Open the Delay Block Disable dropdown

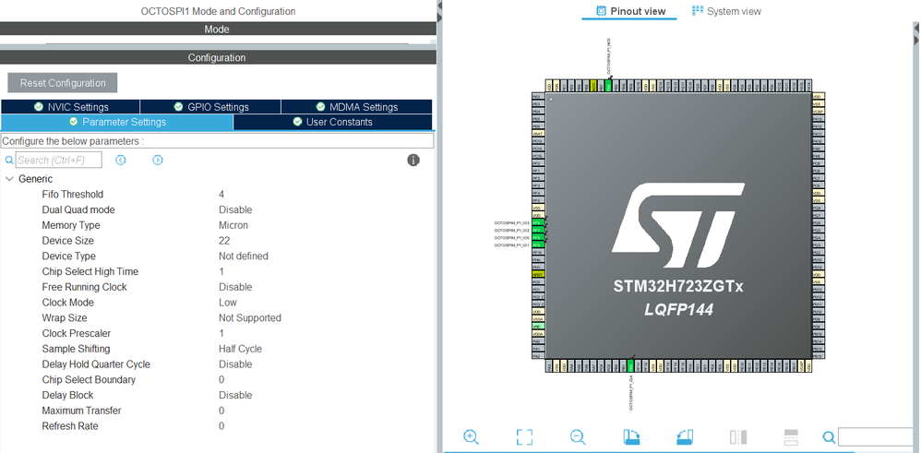click(235, 395)
